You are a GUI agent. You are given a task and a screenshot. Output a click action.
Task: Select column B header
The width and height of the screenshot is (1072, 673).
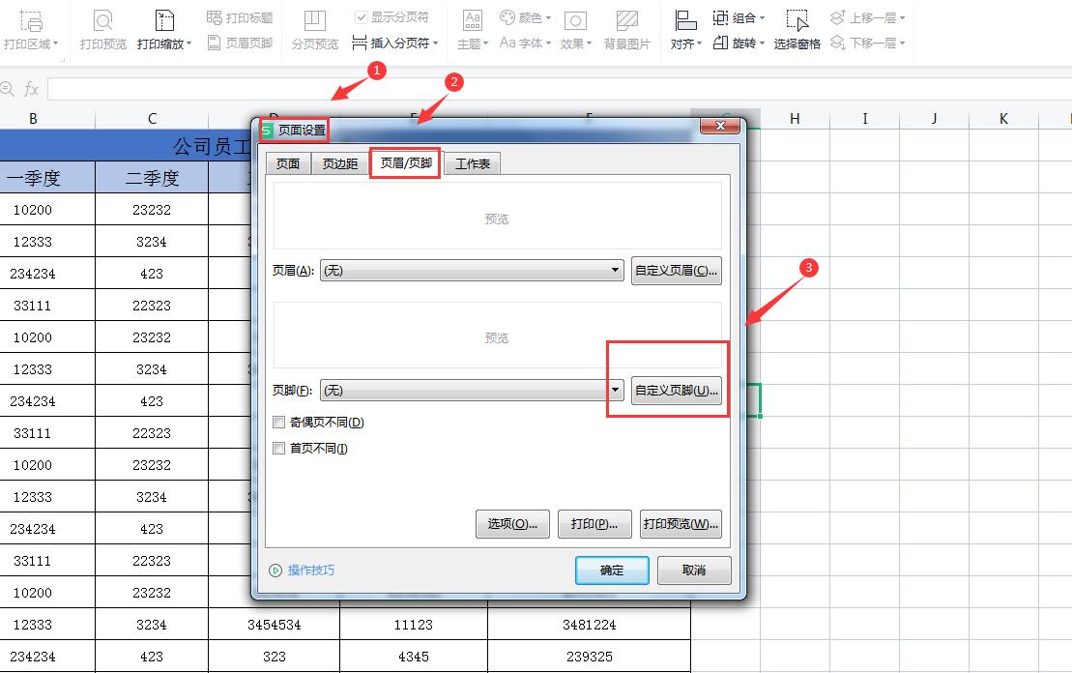click(33, 118)
